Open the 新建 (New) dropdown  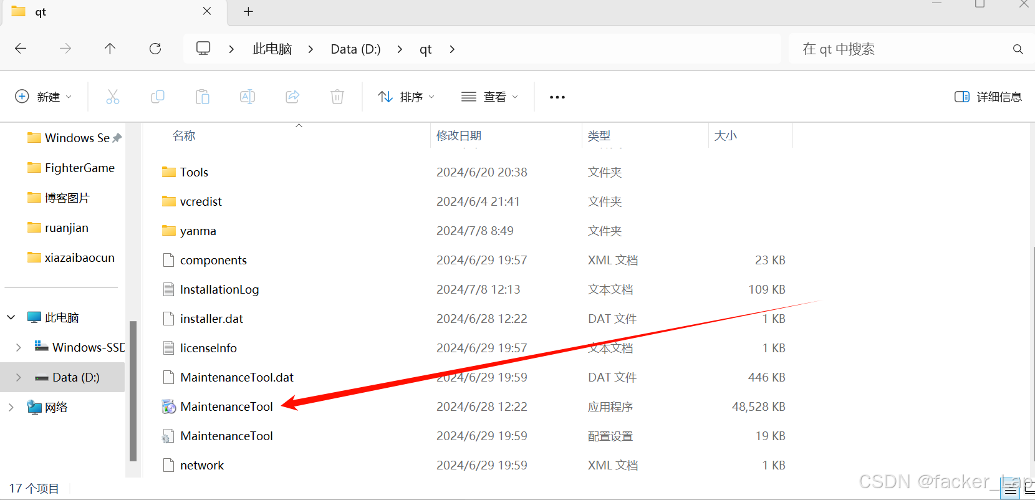(44, 97)
